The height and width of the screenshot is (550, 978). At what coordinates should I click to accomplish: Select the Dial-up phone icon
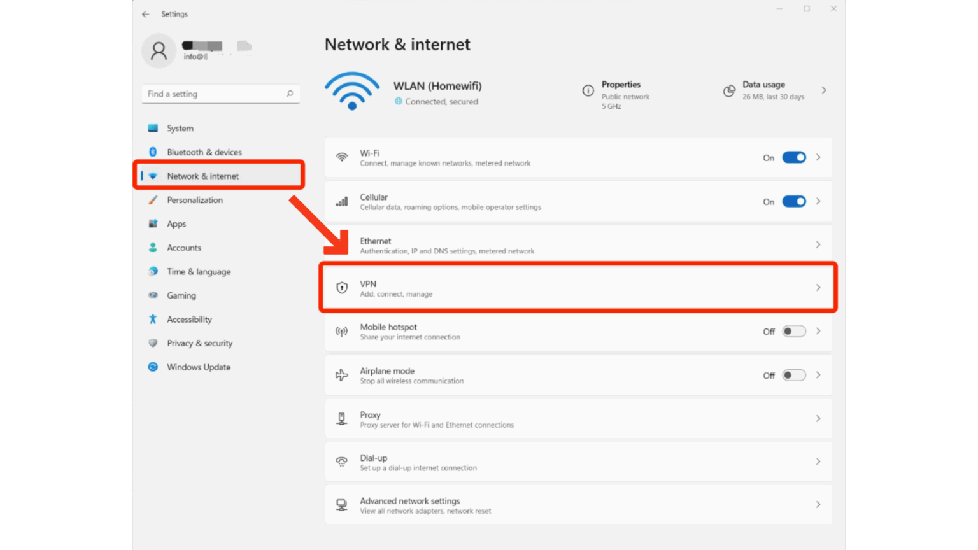coord(342,461)
